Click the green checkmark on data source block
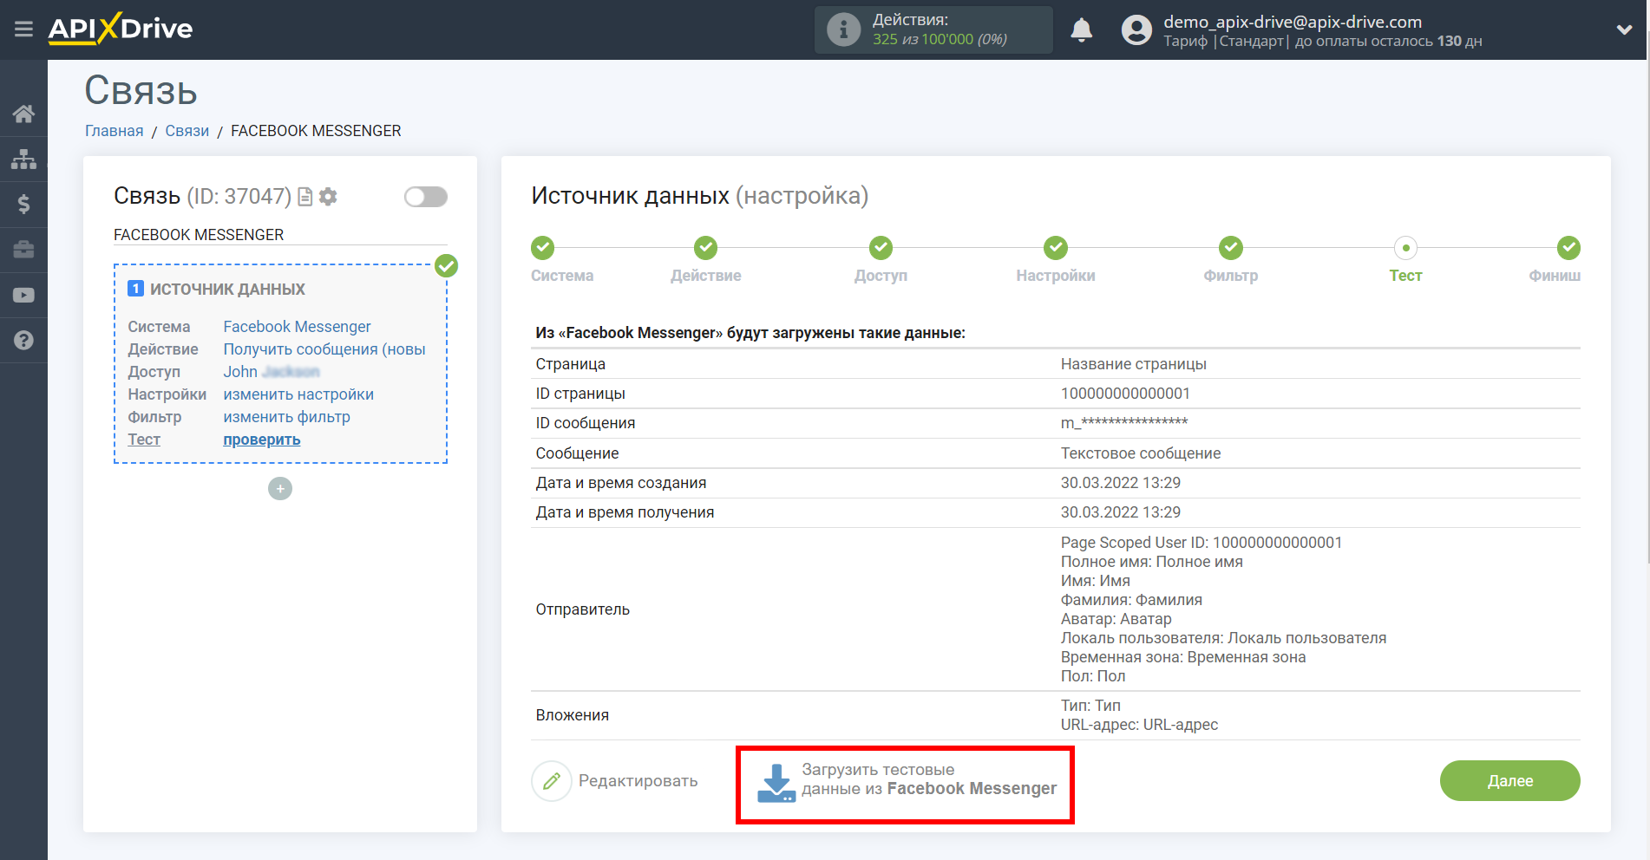 tap(446, 265)
